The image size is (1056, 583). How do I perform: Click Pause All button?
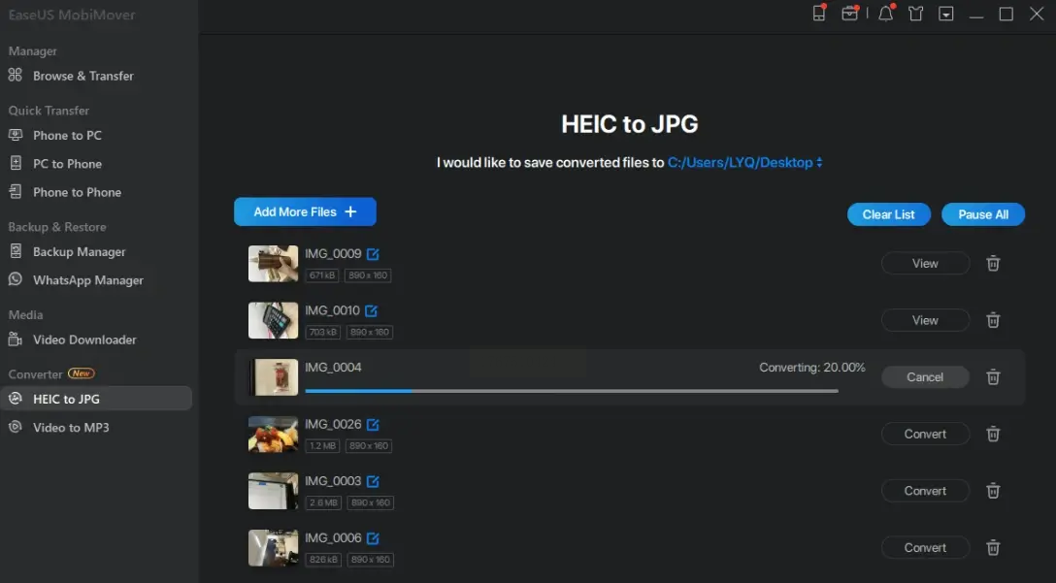(x=983, y=214)
